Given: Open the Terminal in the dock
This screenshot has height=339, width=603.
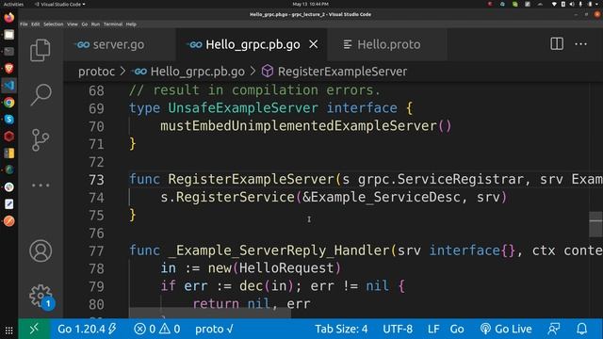Looking at the screenshot, I should [9, 52].
